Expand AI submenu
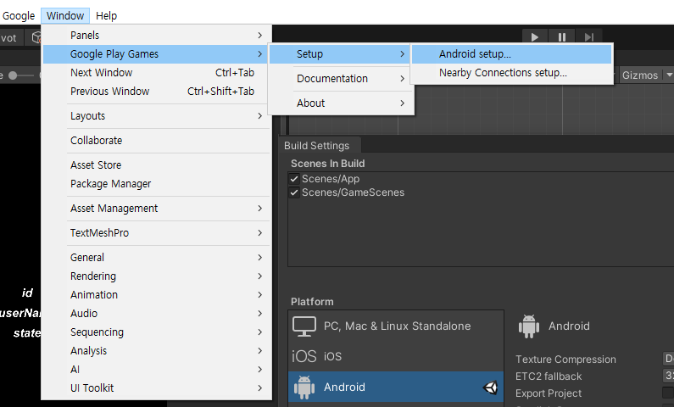Viewport: 674px width, 407px height. (157, 370)
